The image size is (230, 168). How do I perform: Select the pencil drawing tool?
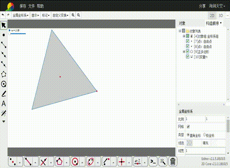(x=4, y=94)
